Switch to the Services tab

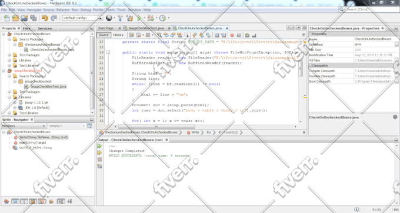(45, 29)
